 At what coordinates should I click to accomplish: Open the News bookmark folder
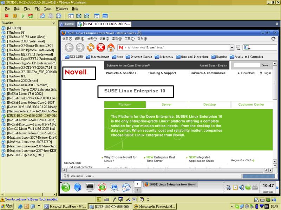click(x=117, y=57)
